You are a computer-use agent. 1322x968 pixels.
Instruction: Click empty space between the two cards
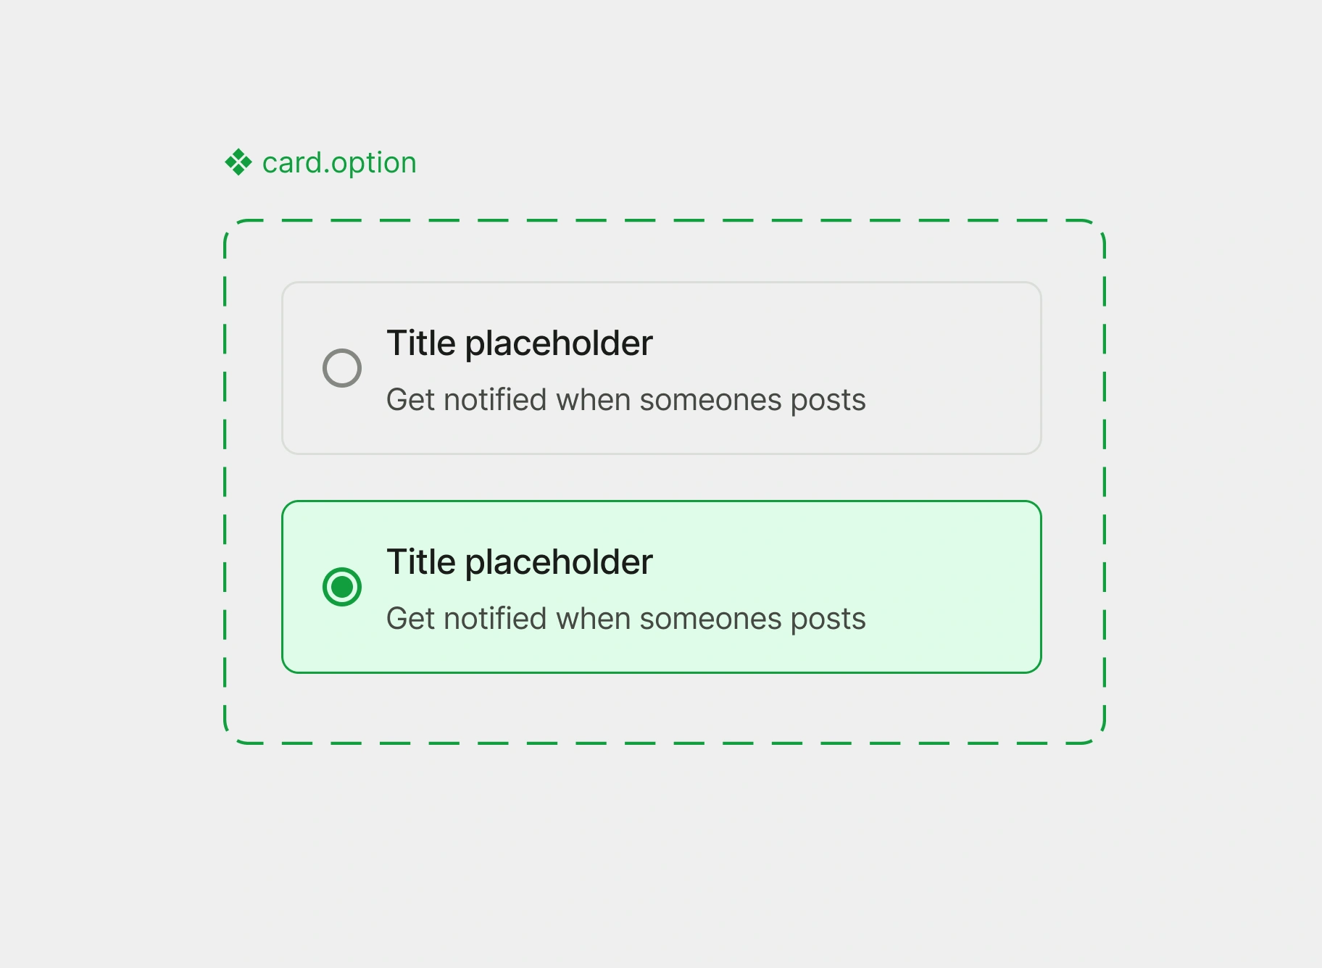tap(662, 477)
